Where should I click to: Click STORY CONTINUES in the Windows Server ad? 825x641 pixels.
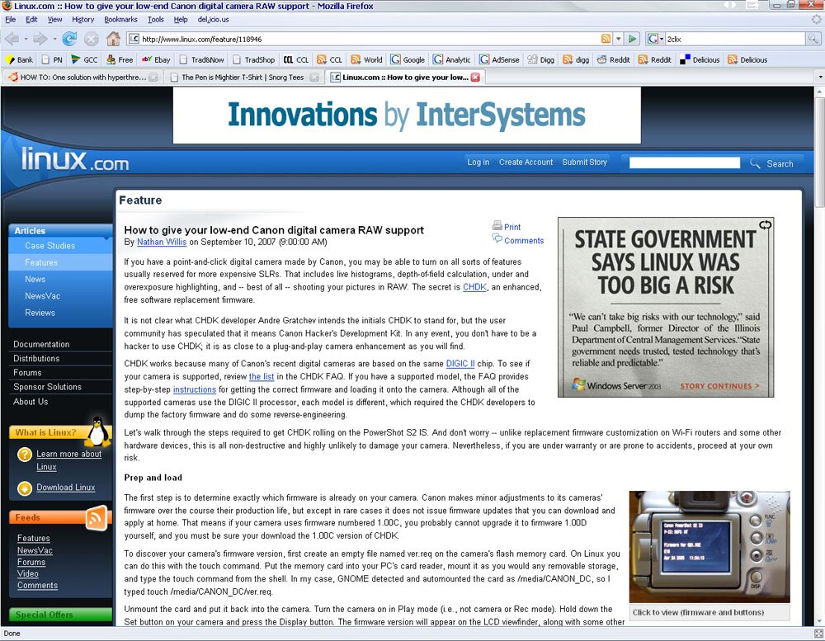click(719, 386)
